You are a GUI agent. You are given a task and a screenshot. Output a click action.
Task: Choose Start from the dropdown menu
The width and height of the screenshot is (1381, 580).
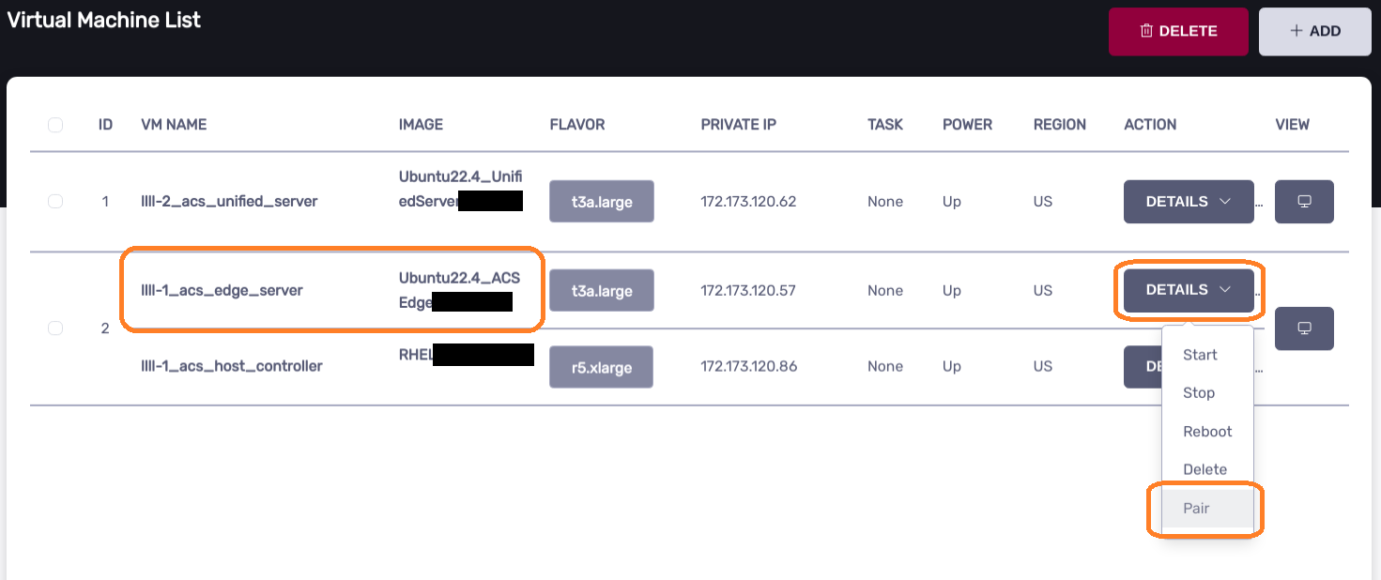pos(1200,355)
